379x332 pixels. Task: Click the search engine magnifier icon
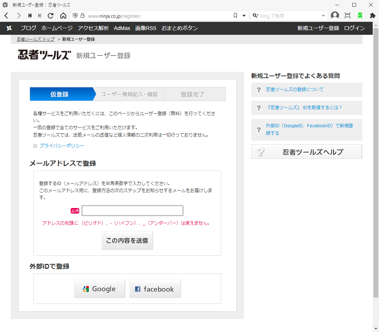255,16
